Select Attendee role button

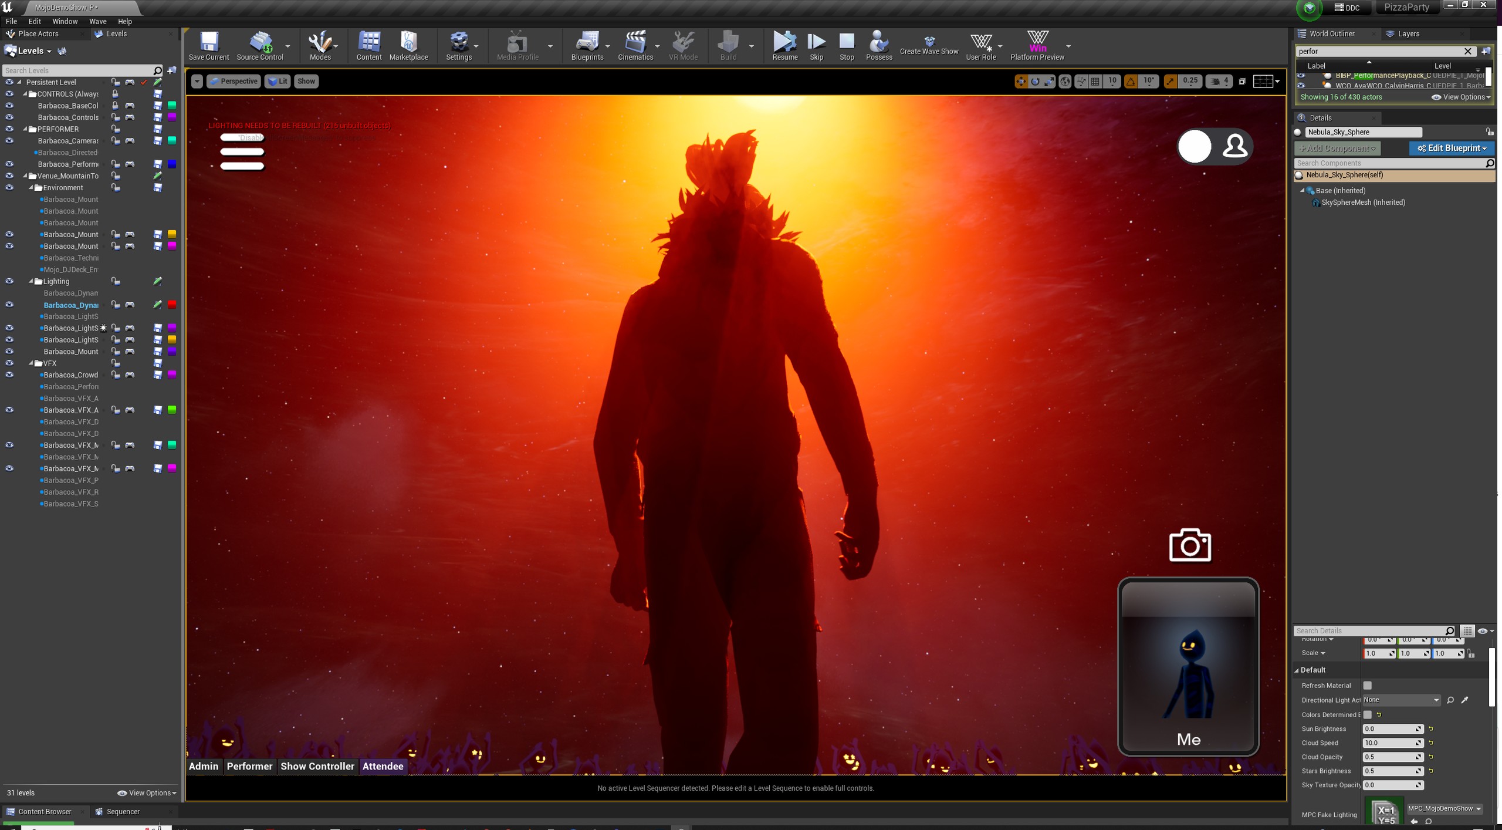tap(383, 767)
